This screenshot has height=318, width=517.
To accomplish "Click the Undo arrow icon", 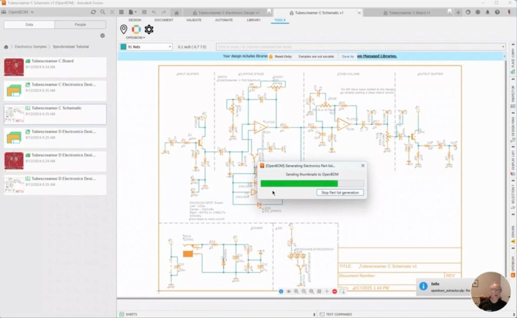I will pos(154,12).
